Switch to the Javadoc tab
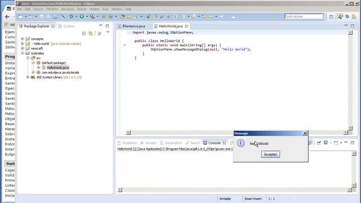The height and width of the screenshot is (203, 361). pos(149,143)
